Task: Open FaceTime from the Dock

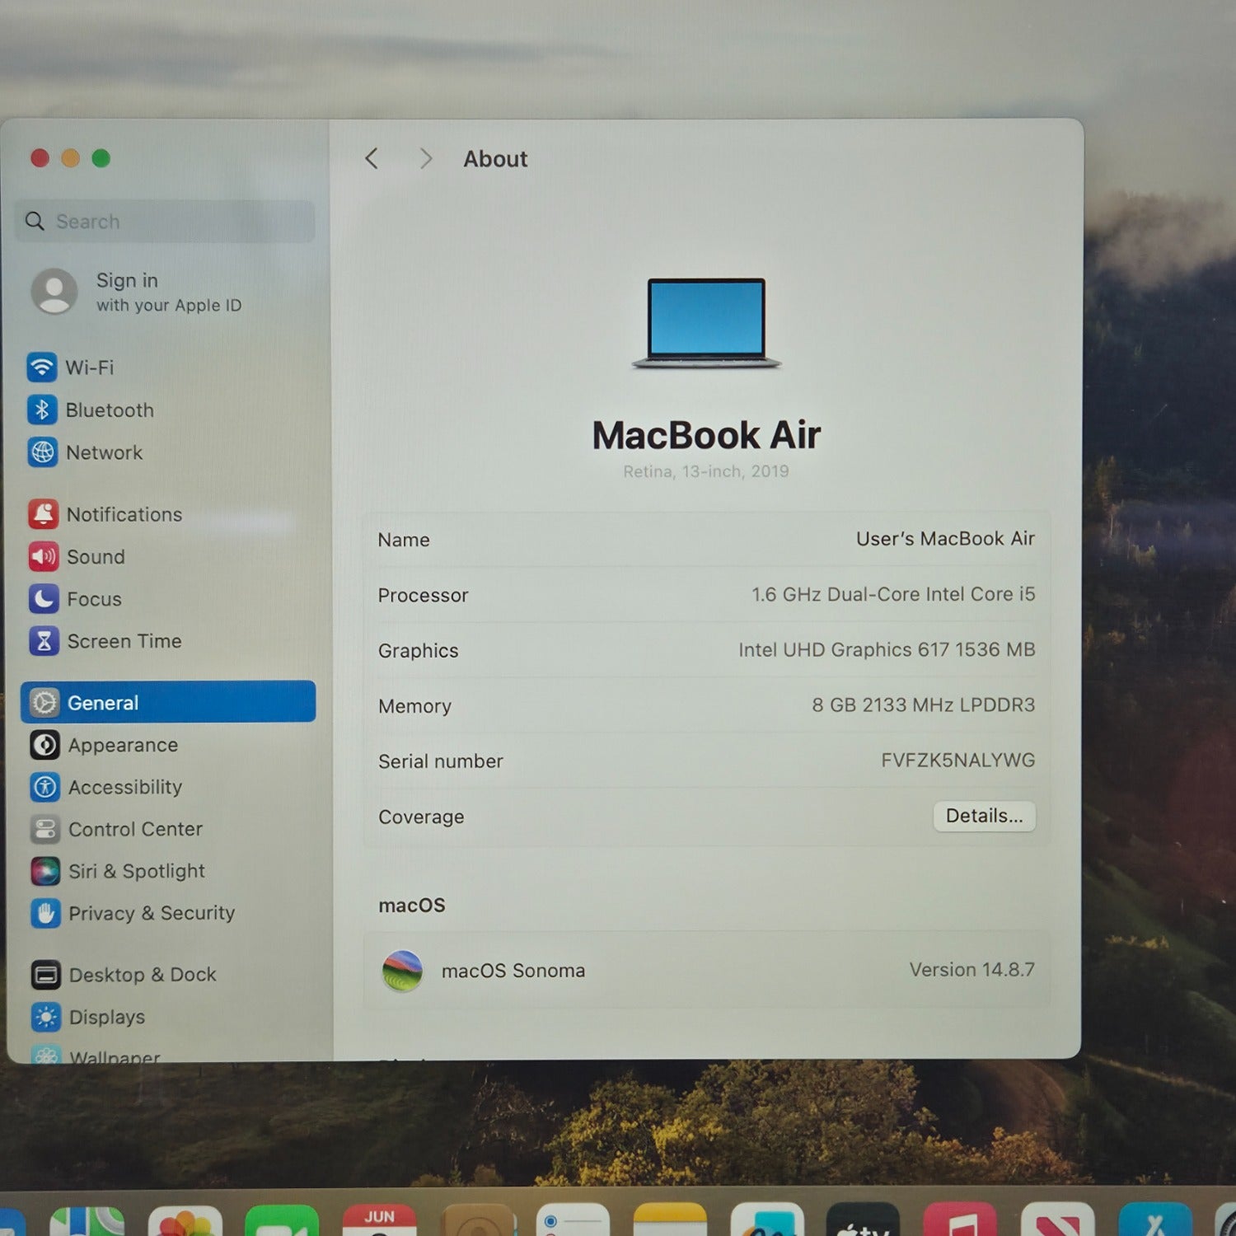Action: click(x=282, y=1221)
